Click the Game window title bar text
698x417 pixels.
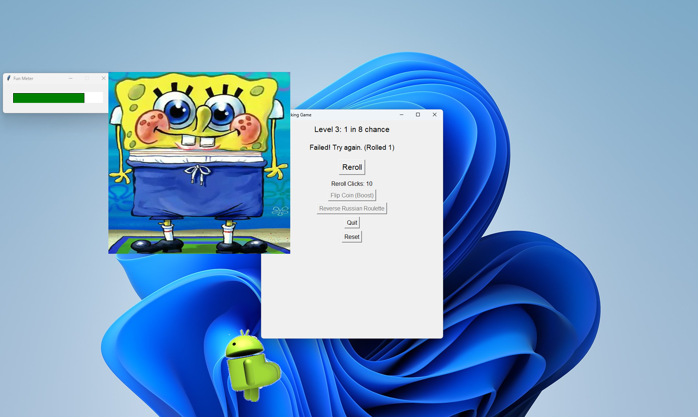pyautogui.click(x=301, y=115)
